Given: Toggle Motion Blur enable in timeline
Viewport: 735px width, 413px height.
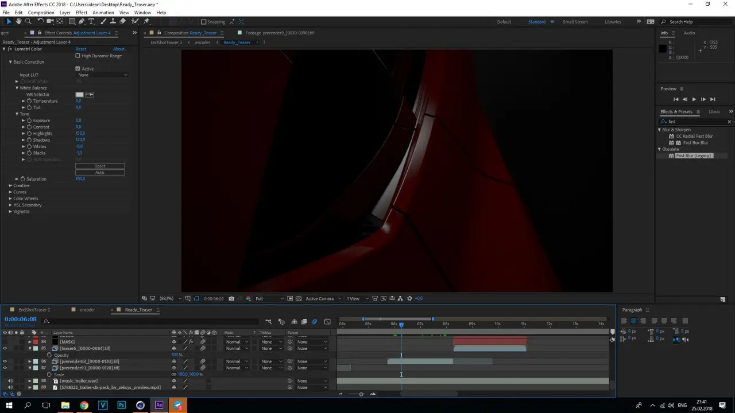Looking at the screenshot, I should (314, 322).
